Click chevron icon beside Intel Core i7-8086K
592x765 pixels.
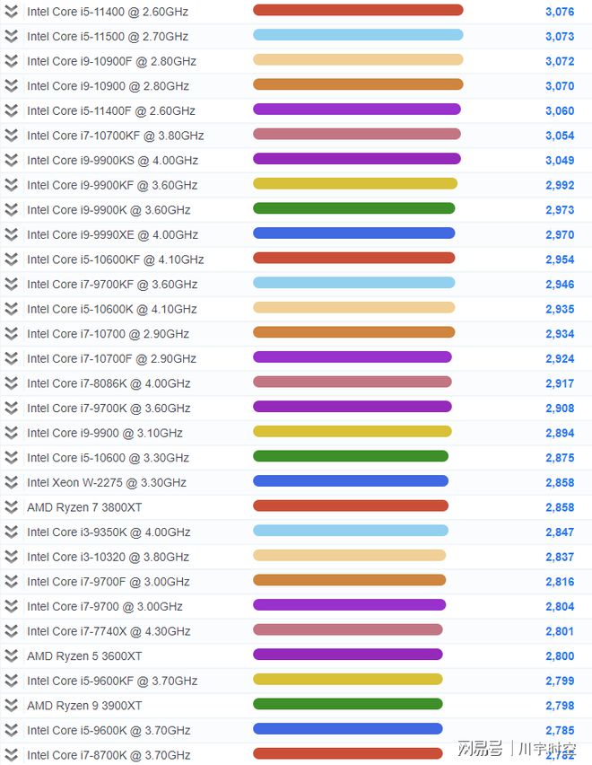pos(11,383)
